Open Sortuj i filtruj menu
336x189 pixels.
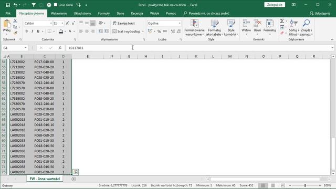coord(293,27)
